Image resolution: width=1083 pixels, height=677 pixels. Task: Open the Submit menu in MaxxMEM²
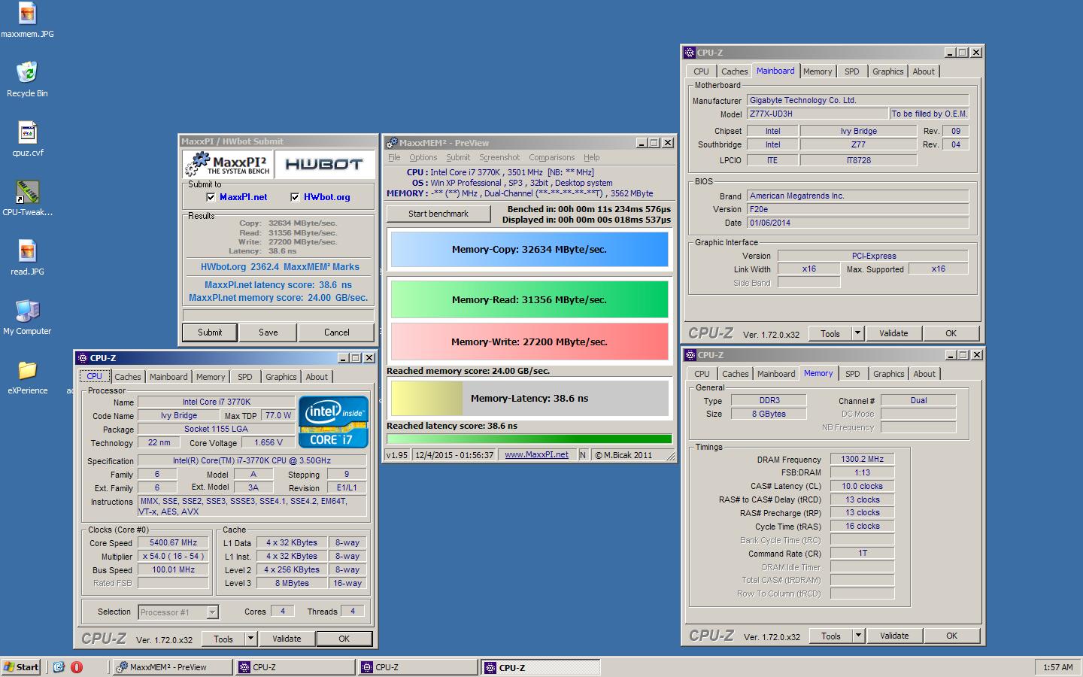458,157
